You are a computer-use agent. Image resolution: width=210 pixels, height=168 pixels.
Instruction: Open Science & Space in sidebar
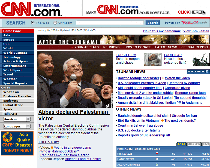[x=17, y=61]
